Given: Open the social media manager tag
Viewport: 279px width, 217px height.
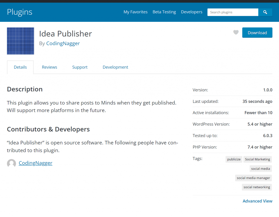Looking at the screenshot, I should click(x=253, y=178).
